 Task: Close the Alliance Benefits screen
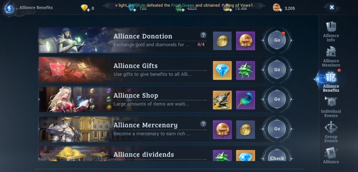coord(332,7)
